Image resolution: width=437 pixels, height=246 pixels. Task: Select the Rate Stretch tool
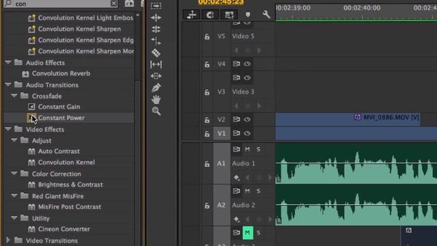156,41
